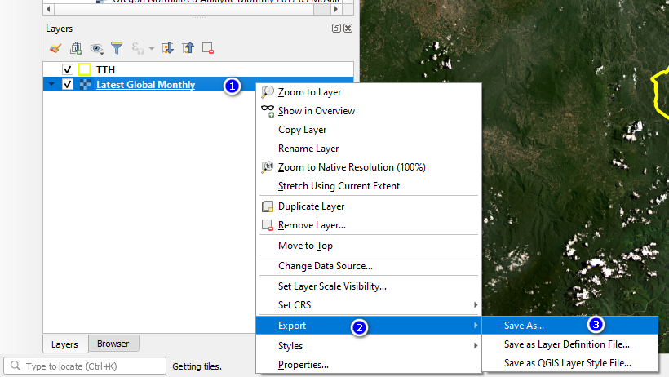Open the Set CRS submenu
Image resolution: width=669 pixels, height=377 pixels.
click(369, 305)
